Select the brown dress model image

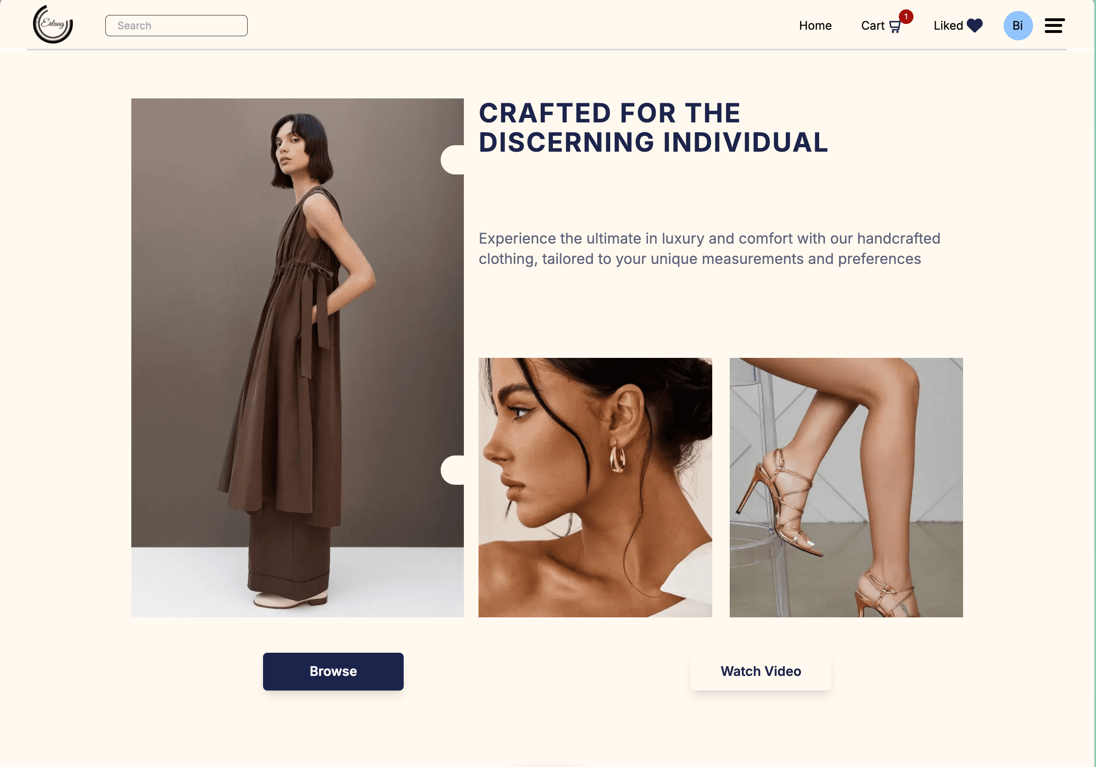(x=298, y=358)
